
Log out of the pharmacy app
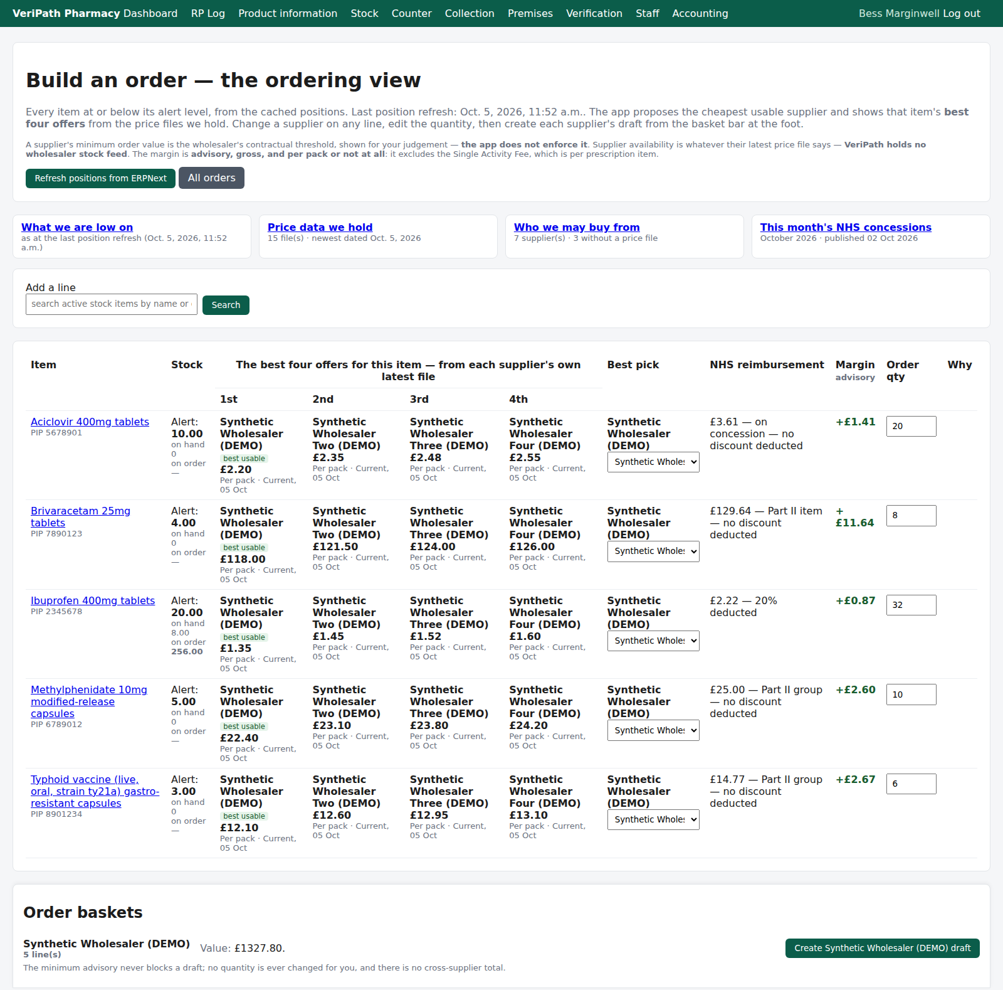(962, 13)
